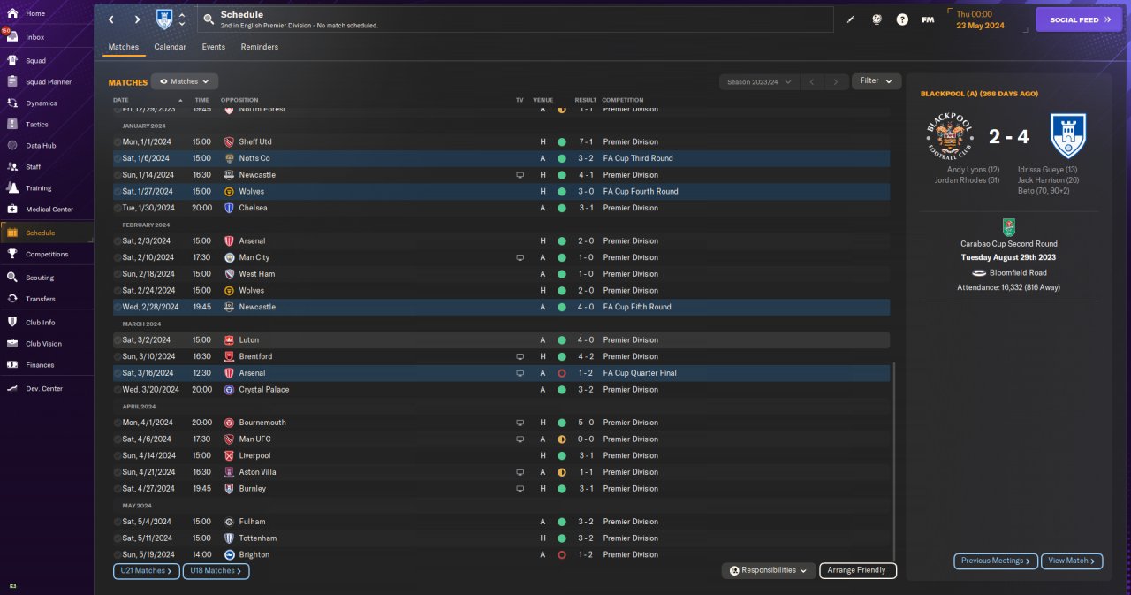Switch to the Reminders tab

pyautogui.click(x=259, y=47)
